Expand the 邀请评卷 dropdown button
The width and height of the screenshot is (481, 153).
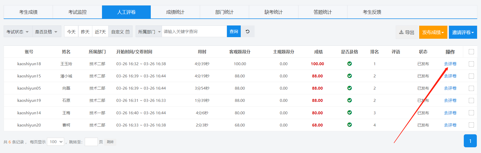463,32
